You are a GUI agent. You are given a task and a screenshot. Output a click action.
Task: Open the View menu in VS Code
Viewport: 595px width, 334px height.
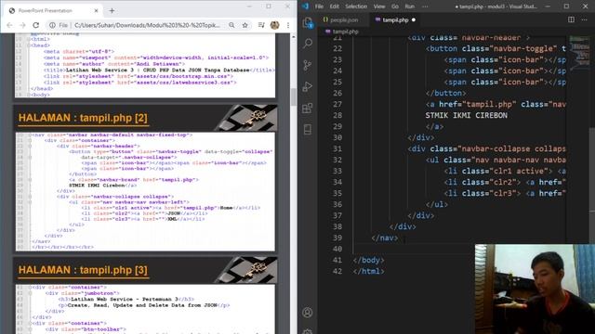coord(379,6)
